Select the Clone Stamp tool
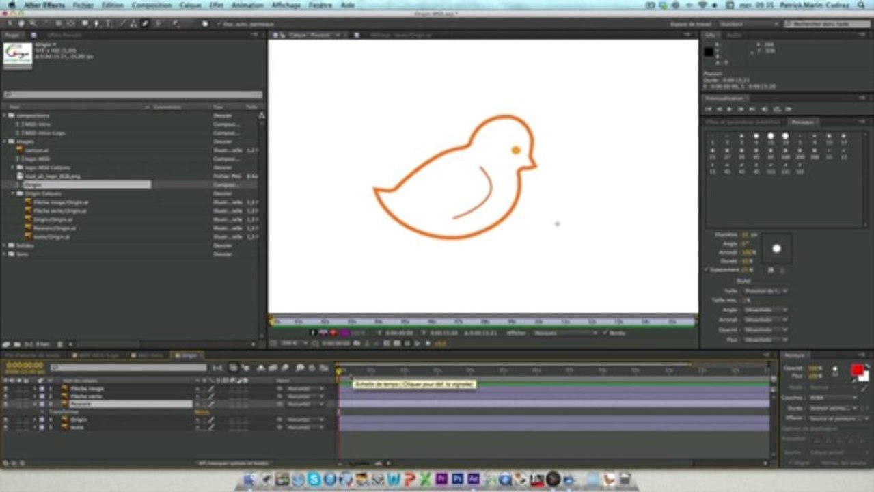 133,23
